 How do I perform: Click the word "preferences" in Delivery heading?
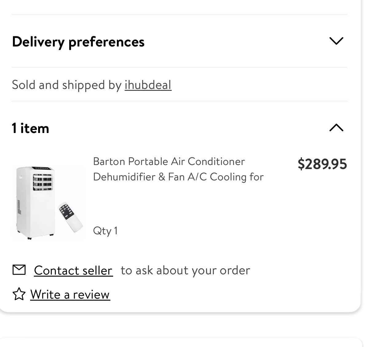(x=106, y=42)
